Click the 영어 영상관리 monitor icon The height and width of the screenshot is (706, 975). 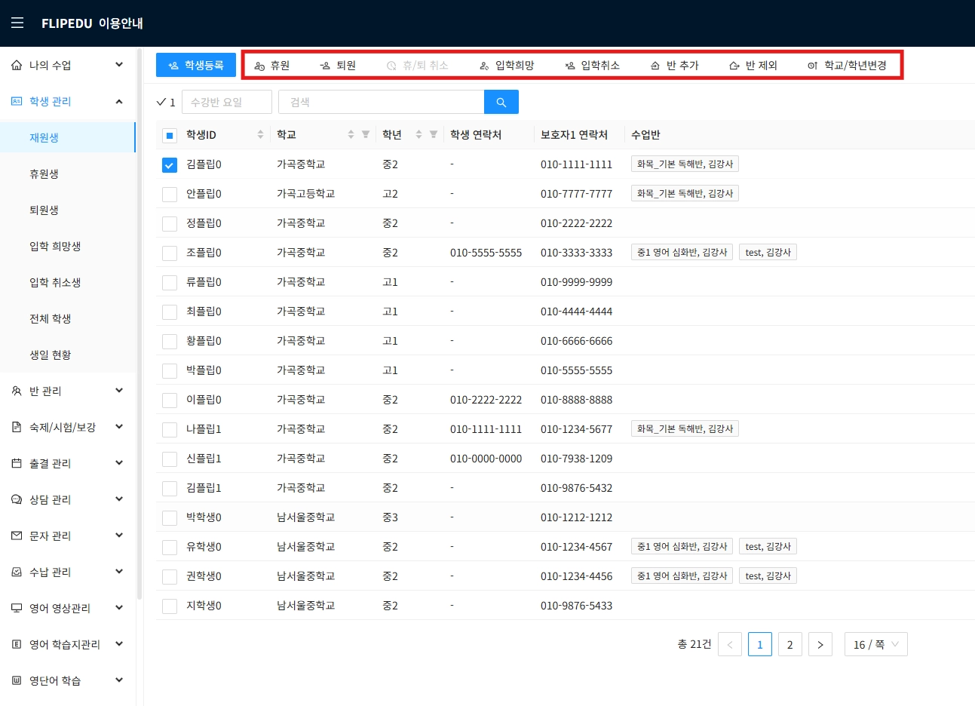[17, 609]
